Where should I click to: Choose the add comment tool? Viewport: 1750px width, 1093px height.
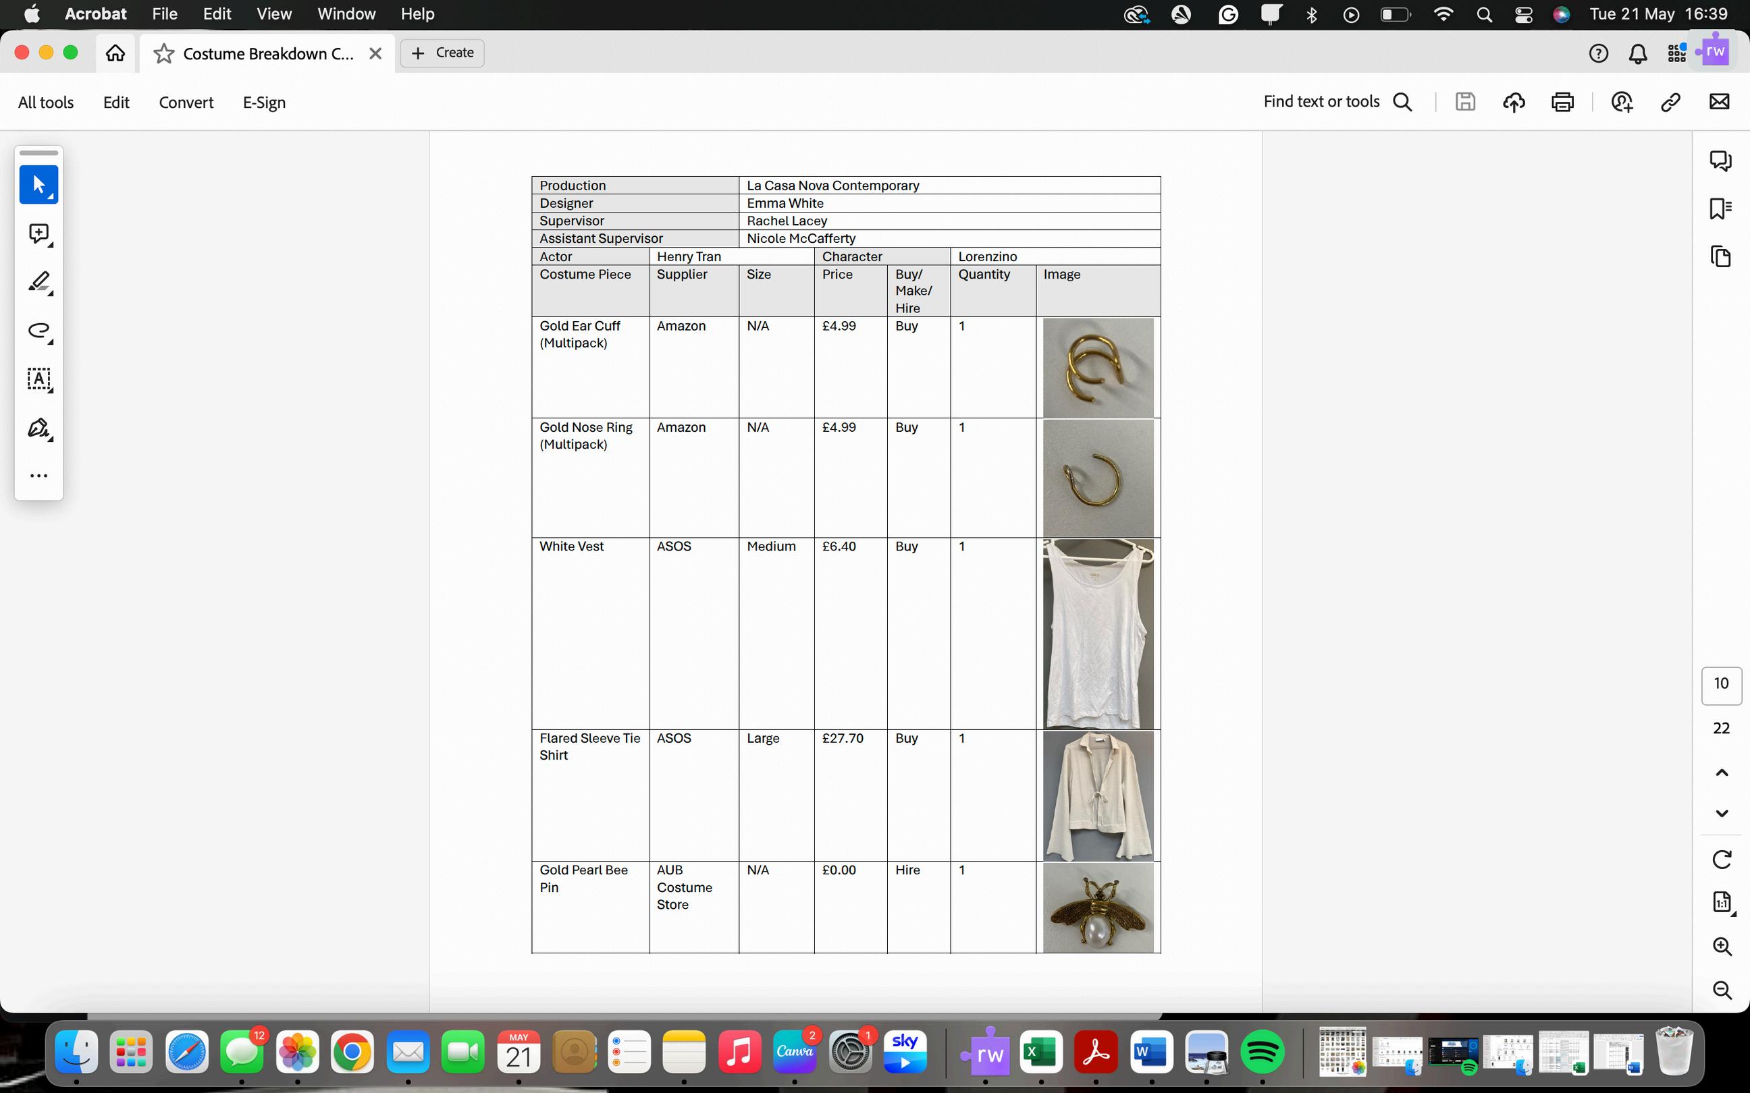(x=38, y=233)
